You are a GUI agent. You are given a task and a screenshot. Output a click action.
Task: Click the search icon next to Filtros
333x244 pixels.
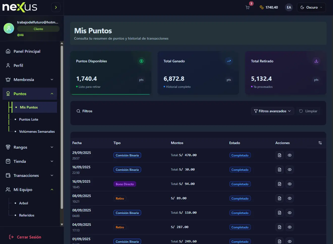coord(78,111)
